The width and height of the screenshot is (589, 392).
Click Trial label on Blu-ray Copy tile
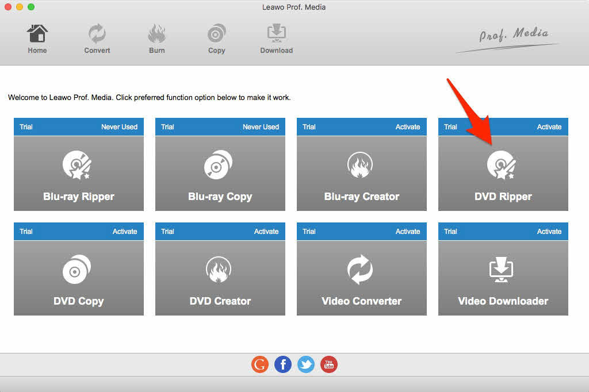tap(167, 127)
